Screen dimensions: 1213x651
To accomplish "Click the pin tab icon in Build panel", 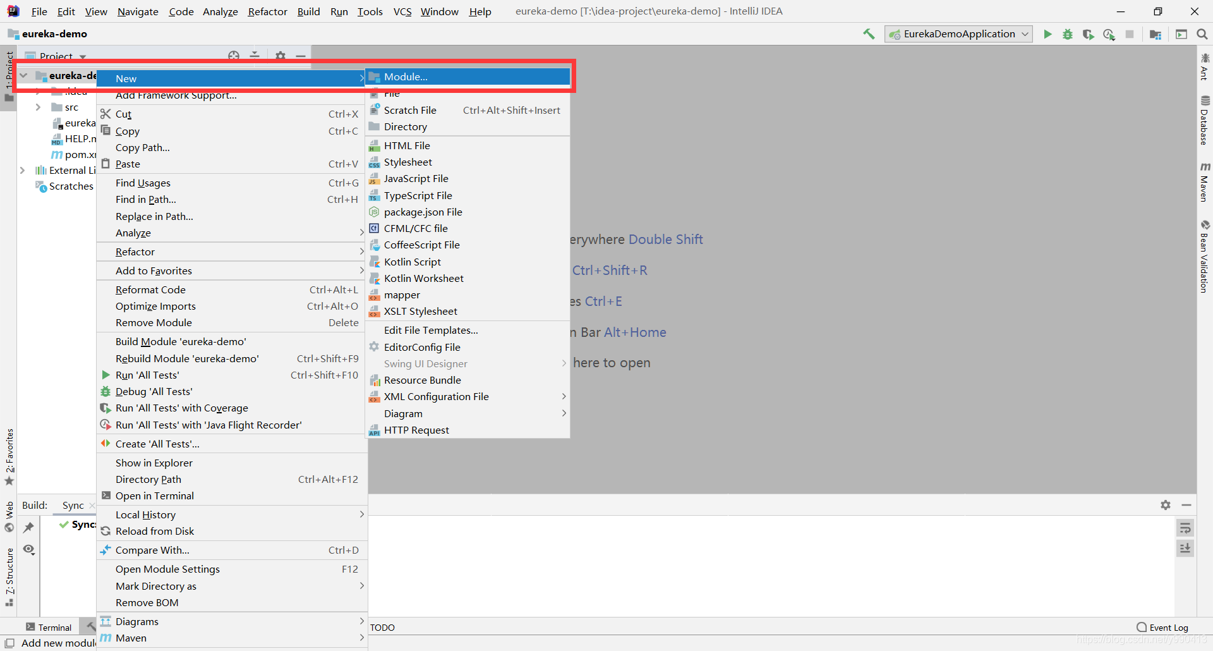I will tap(28, 527).
